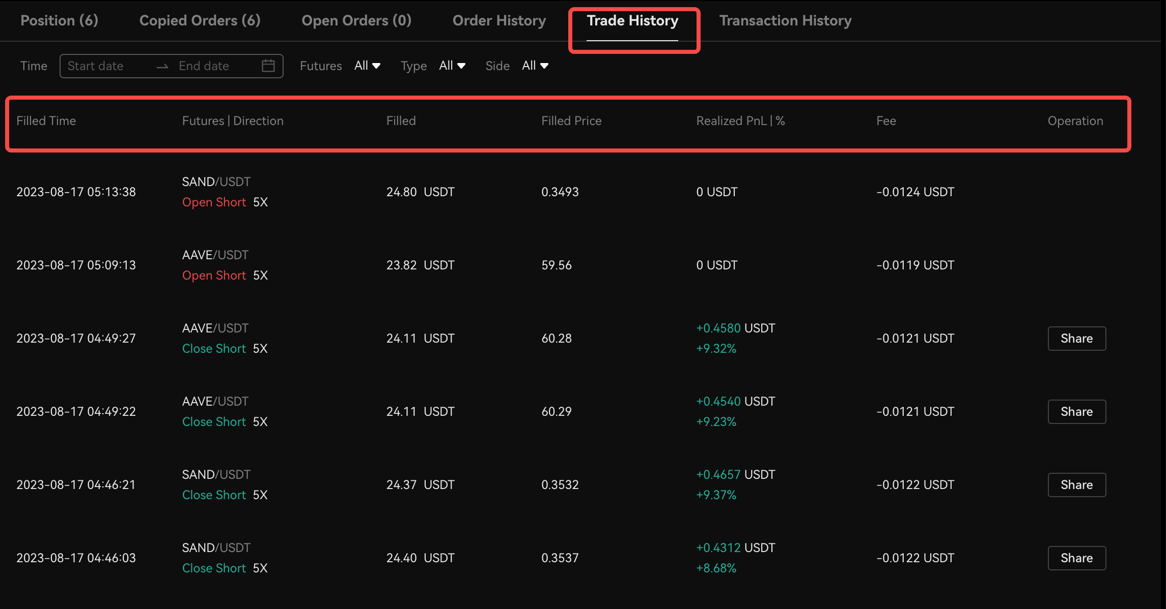1166x609 pixels.
Task: Open the Copied Orders (6) tab
Action: [200, 20]
